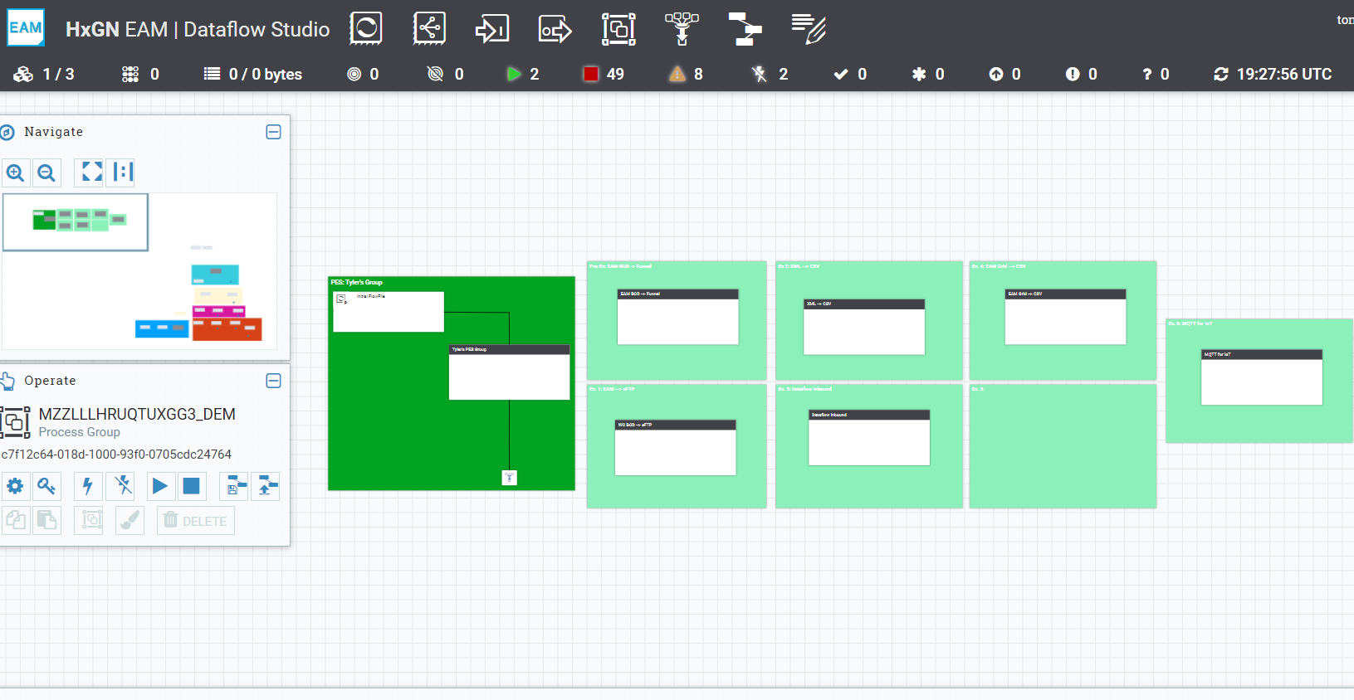Open Access Policies with the key button

pos(46,486)
